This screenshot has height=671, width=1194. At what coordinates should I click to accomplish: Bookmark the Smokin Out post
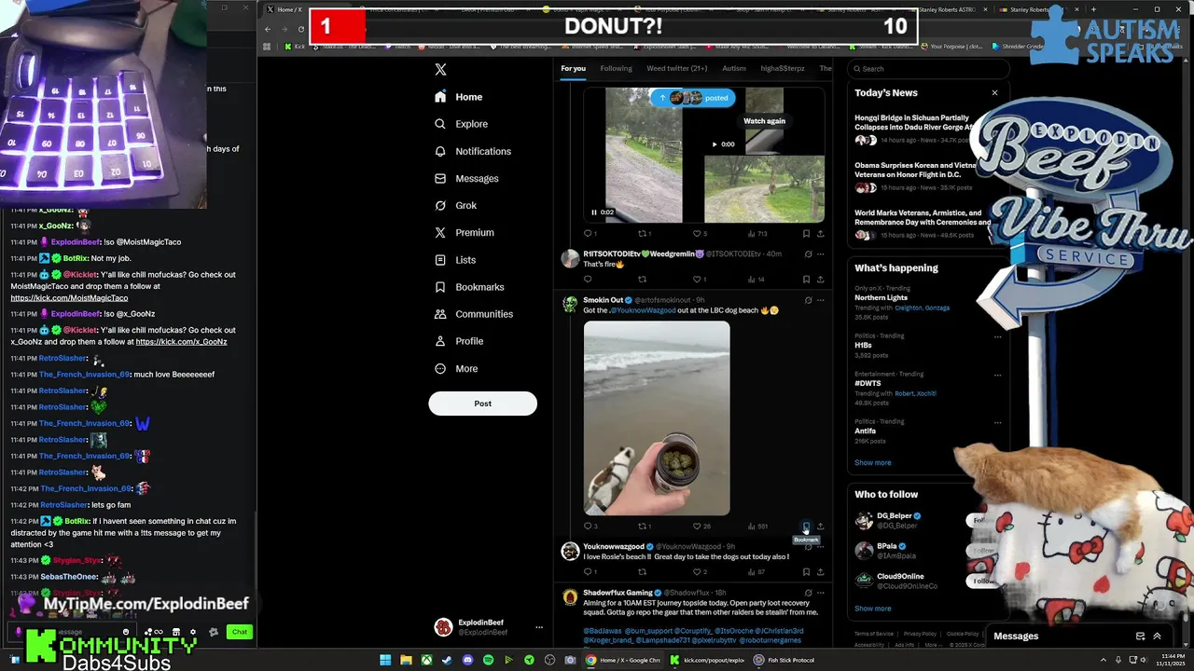point(806,526)
